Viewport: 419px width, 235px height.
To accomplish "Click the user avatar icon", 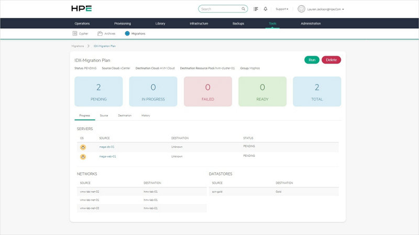I will (302, 9).
